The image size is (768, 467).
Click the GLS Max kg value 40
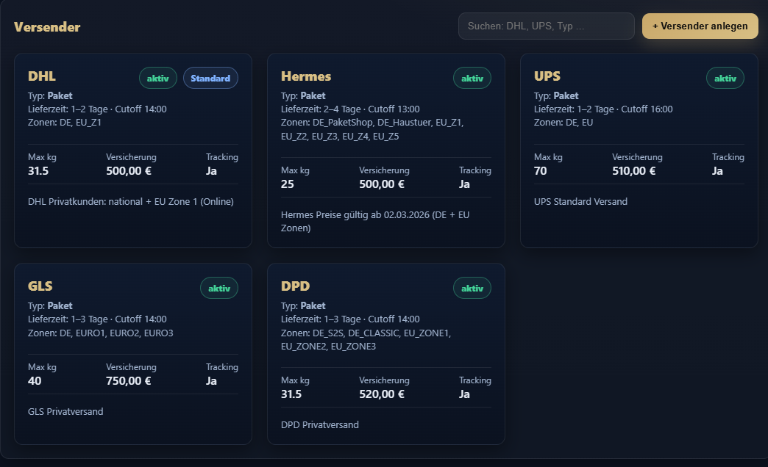35,381
